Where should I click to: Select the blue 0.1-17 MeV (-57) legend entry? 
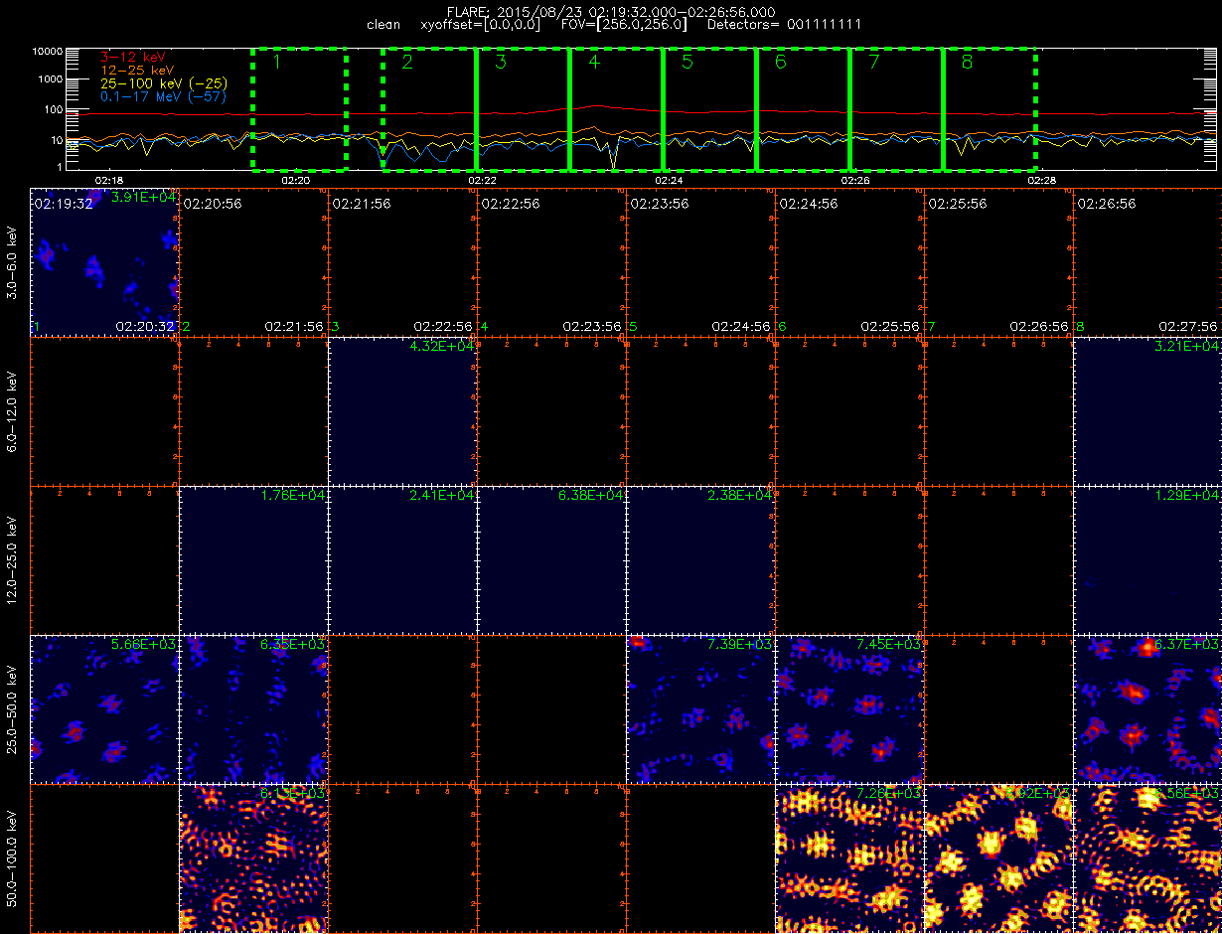(x=163, y=96)
